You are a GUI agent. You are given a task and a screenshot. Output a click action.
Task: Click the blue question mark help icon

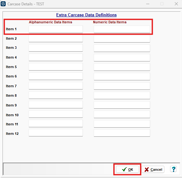173,169
